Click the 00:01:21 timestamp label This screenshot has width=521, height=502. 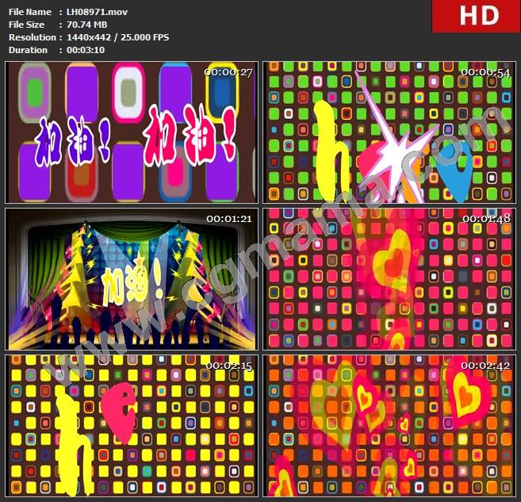228,218
